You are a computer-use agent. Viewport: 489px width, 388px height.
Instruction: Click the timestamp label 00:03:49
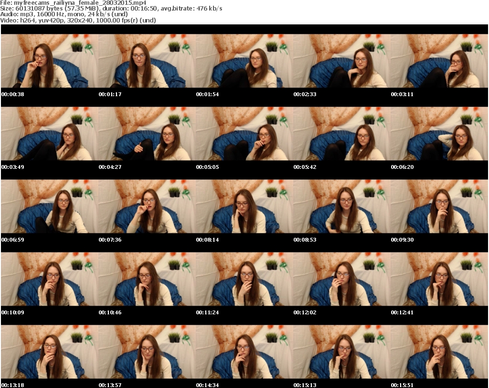13,167
